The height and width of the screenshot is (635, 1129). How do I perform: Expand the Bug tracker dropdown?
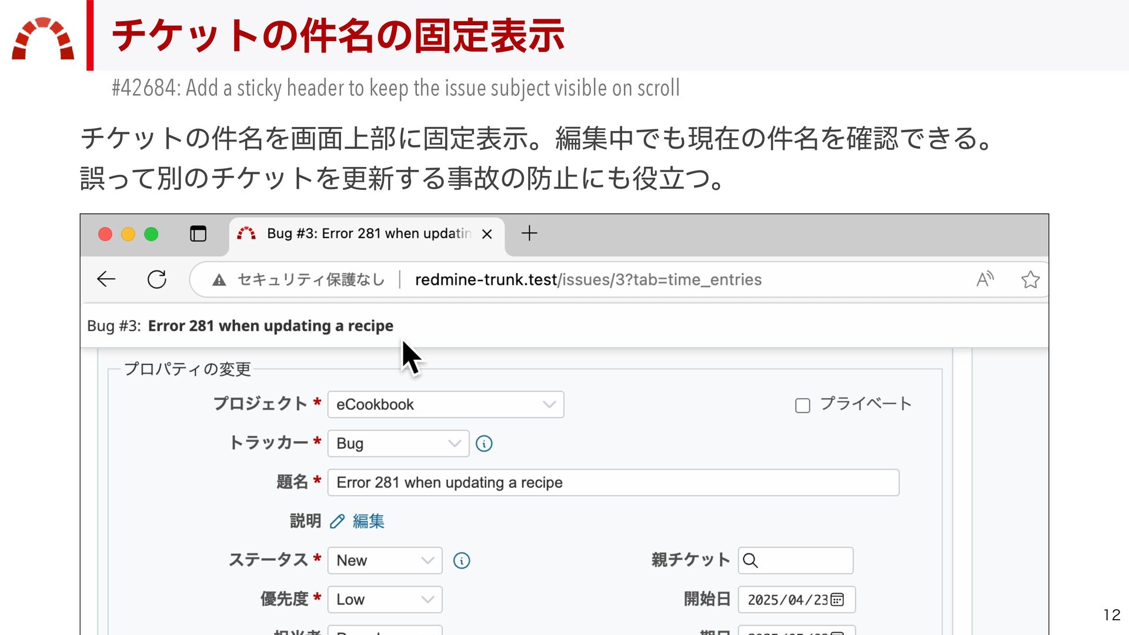[x=398, y=444]
